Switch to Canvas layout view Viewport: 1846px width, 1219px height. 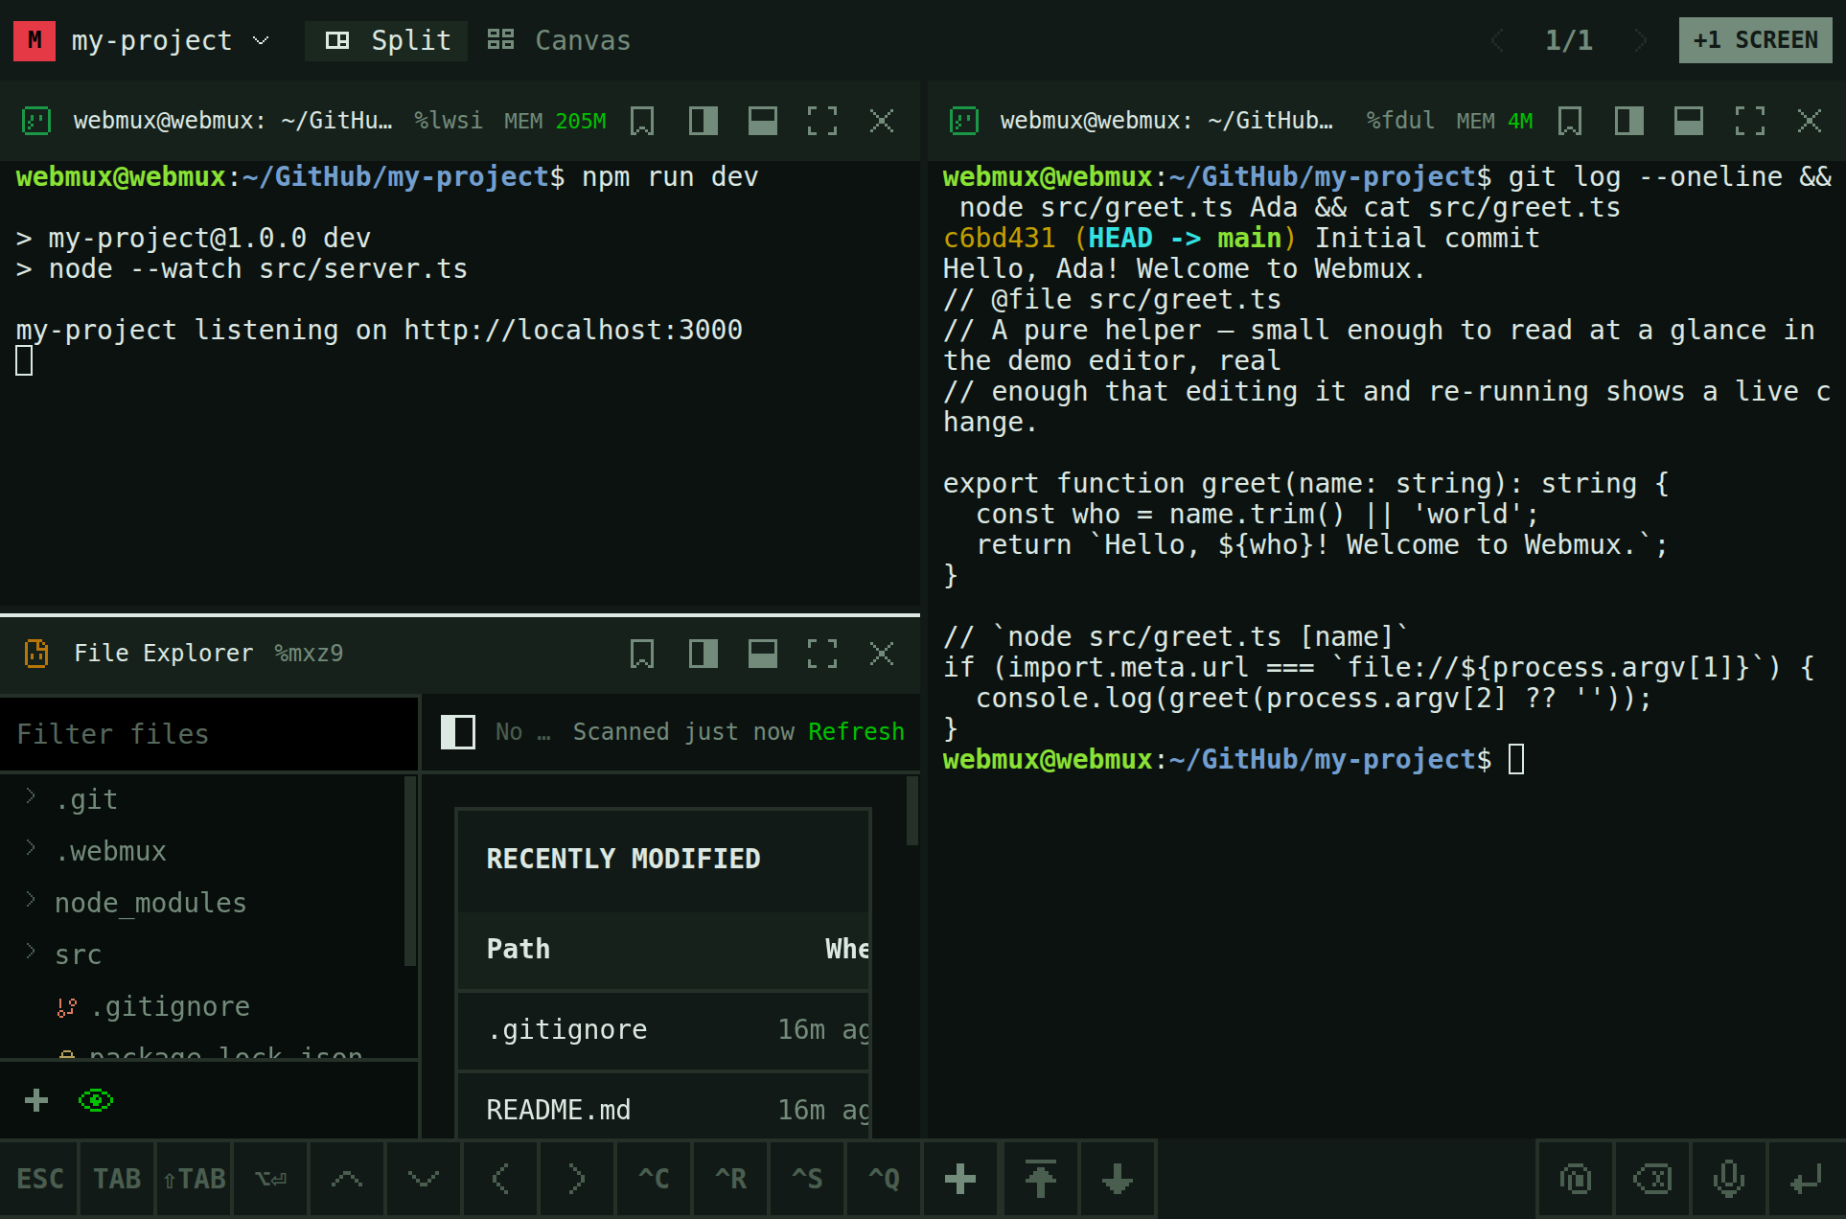point(558,40)
